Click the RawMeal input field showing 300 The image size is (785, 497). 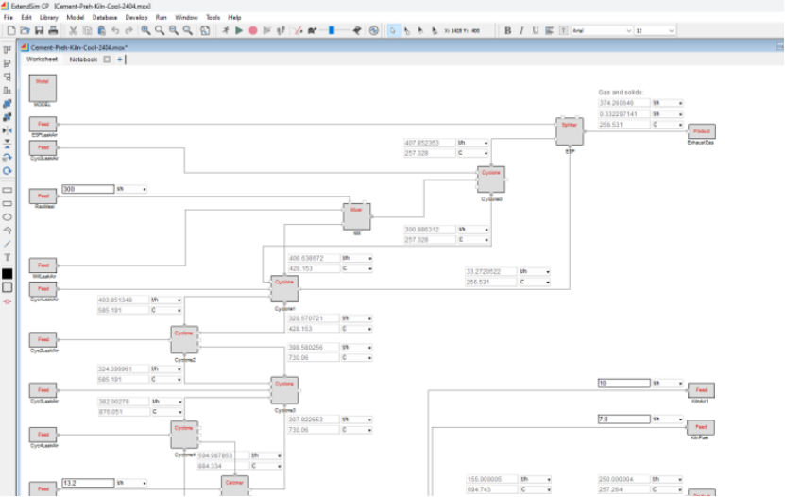click(87, 189)
